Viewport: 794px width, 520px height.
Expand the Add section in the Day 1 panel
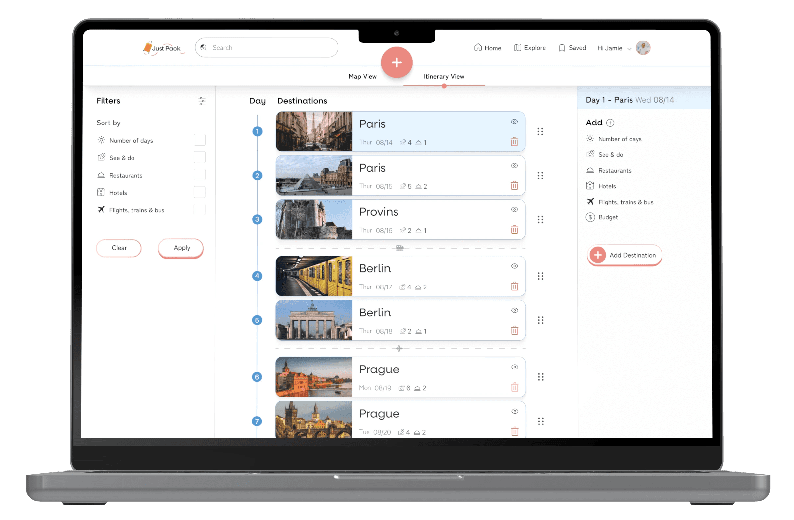pyautogui.click(x=611, y=123)
